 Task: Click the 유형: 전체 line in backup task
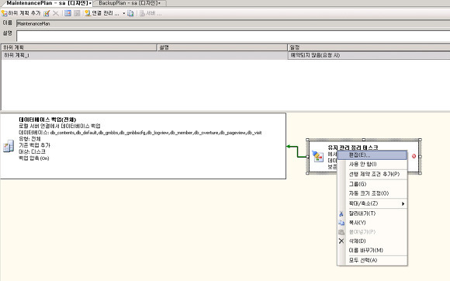click(29, 139)
